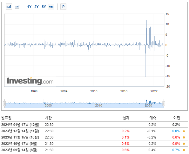Click the orange dot on the 10월 17일 row

(x=184, y=144)
